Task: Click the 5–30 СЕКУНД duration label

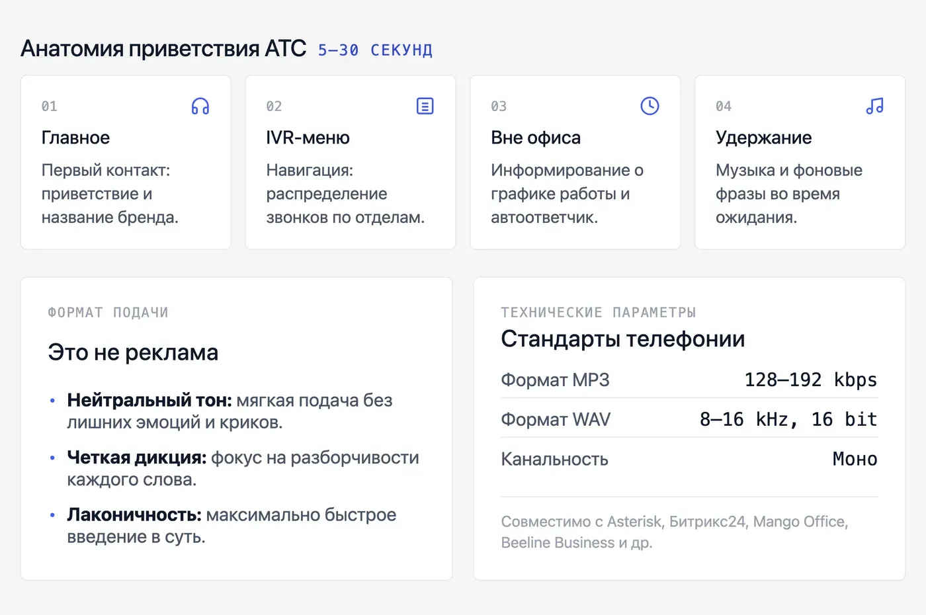Action: click(x=375, y=50)
